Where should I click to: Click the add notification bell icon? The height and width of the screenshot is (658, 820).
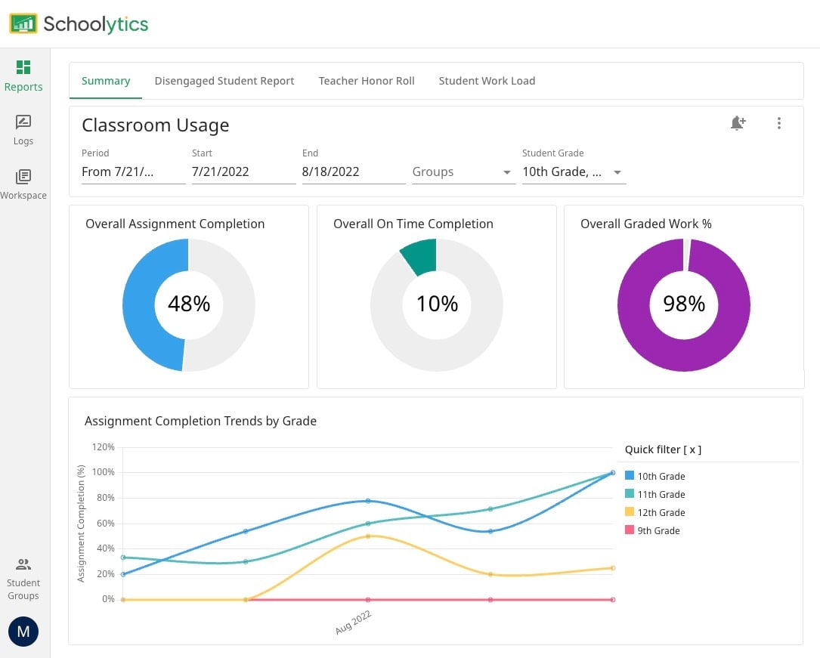(x=738, y=123)
